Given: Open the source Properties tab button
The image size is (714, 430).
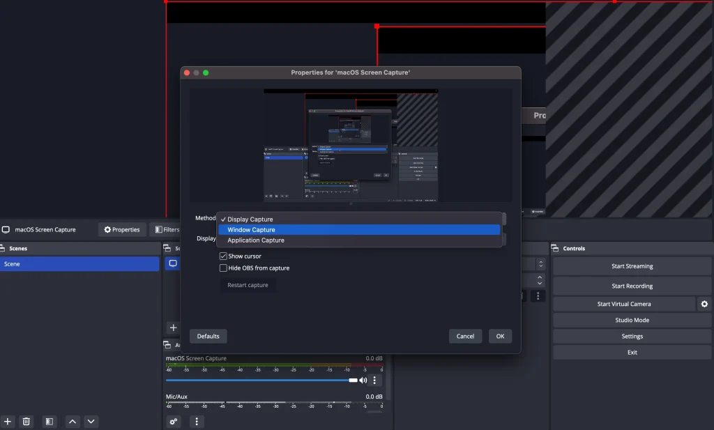Looking at the screenshot, I should click(122, 229).
